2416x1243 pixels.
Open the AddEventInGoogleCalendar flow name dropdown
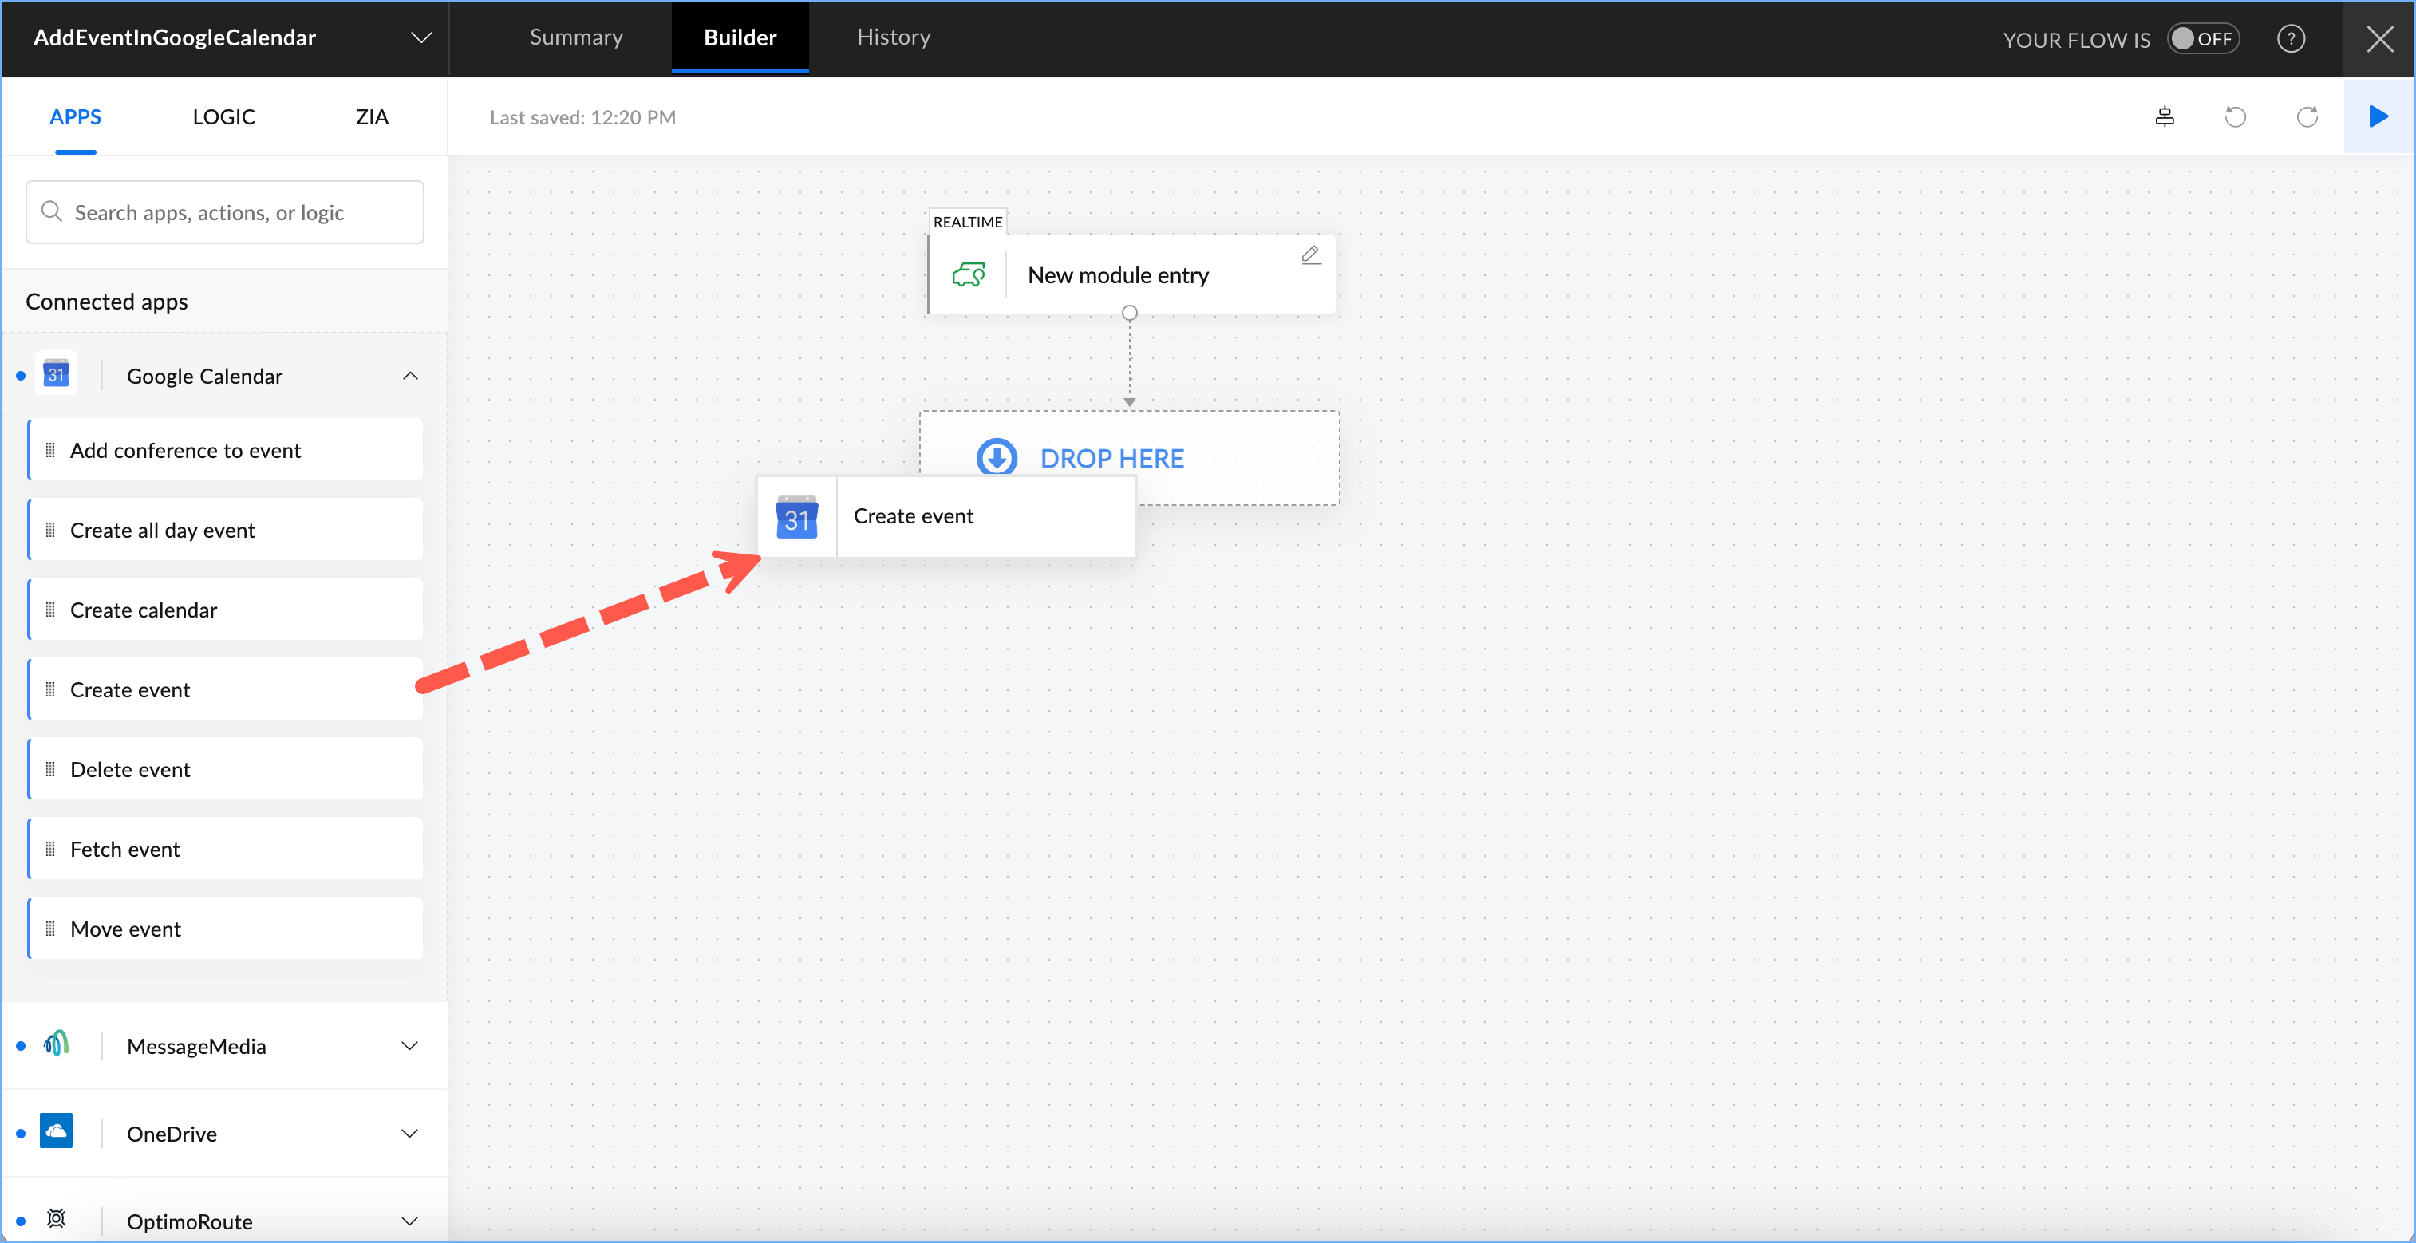click(x=421, y=37)
